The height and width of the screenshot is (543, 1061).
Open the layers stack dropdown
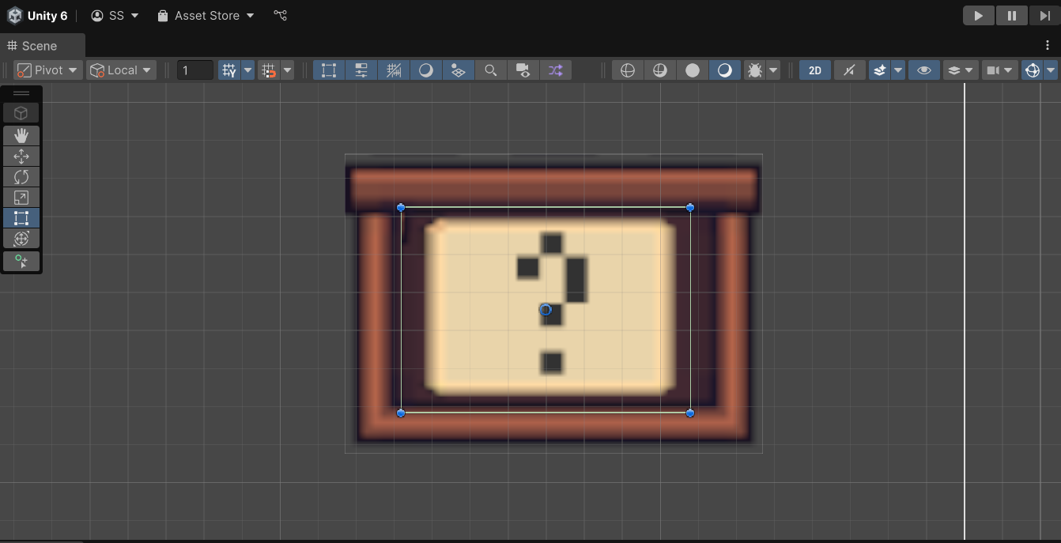(x=961, y=70)
